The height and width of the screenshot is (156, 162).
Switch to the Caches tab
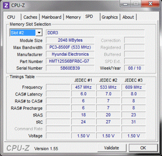click(30, 17)
